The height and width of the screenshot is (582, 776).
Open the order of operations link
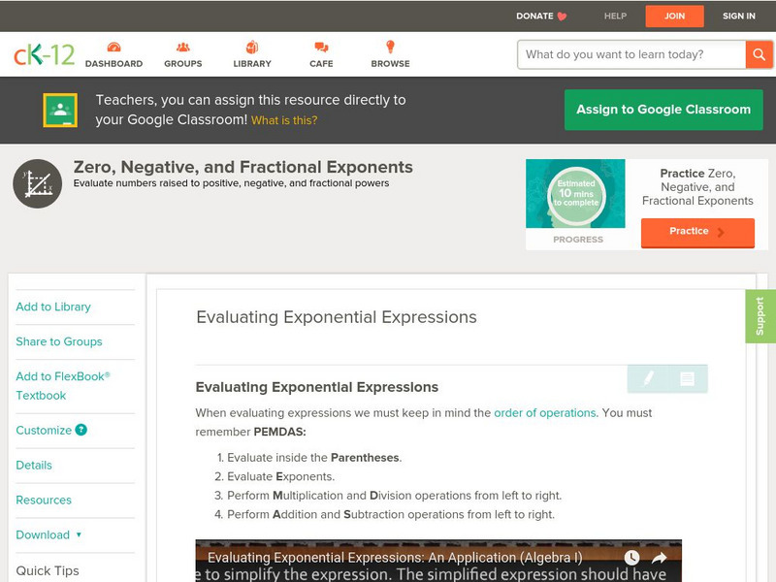(x=545, y=412)
